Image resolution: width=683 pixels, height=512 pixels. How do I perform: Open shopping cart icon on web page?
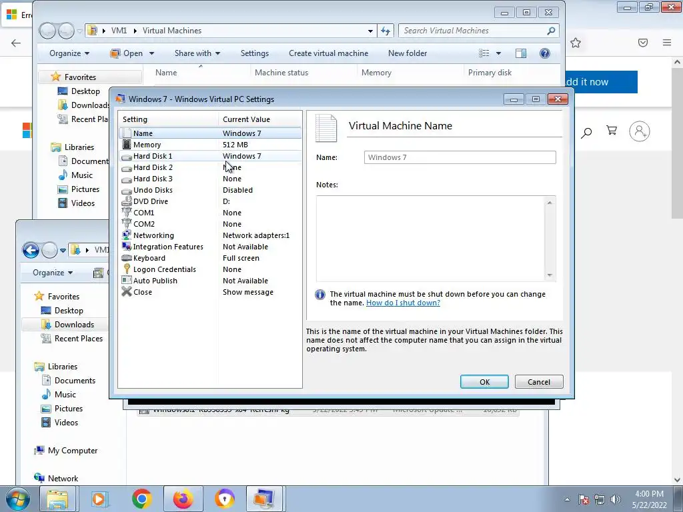pyautogui.click(x=612, y=131)
